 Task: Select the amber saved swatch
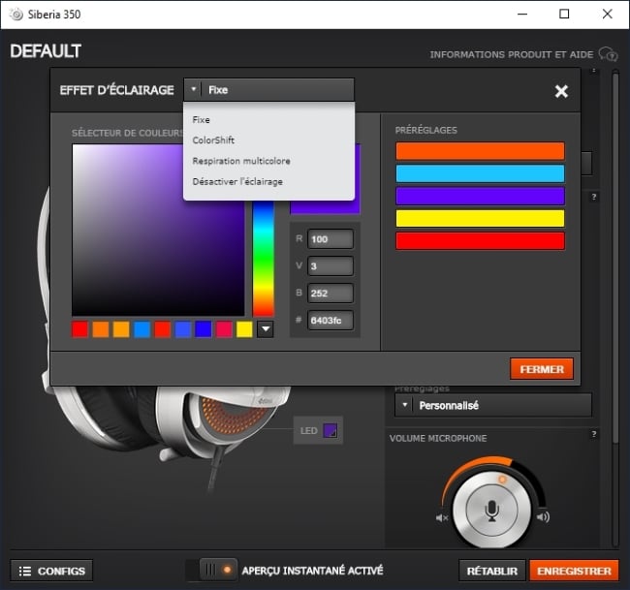tap(121, 329)
